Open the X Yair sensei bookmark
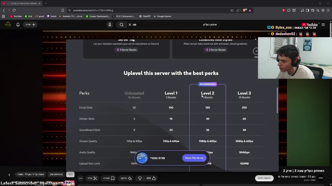The image size is (332, 186). pos(123,16)
